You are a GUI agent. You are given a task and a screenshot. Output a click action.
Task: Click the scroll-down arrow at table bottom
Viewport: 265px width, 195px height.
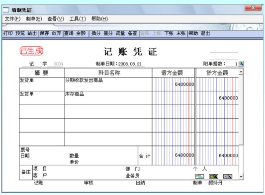pyautogui.click(x=241, y=177)
